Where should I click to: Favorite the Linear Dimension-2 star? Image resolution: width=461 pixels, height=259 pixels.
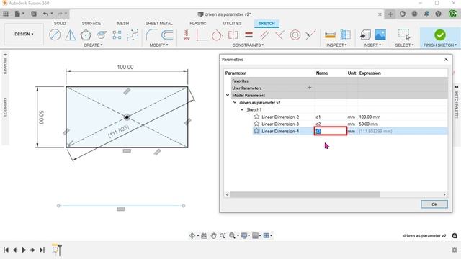coord(256,117)
